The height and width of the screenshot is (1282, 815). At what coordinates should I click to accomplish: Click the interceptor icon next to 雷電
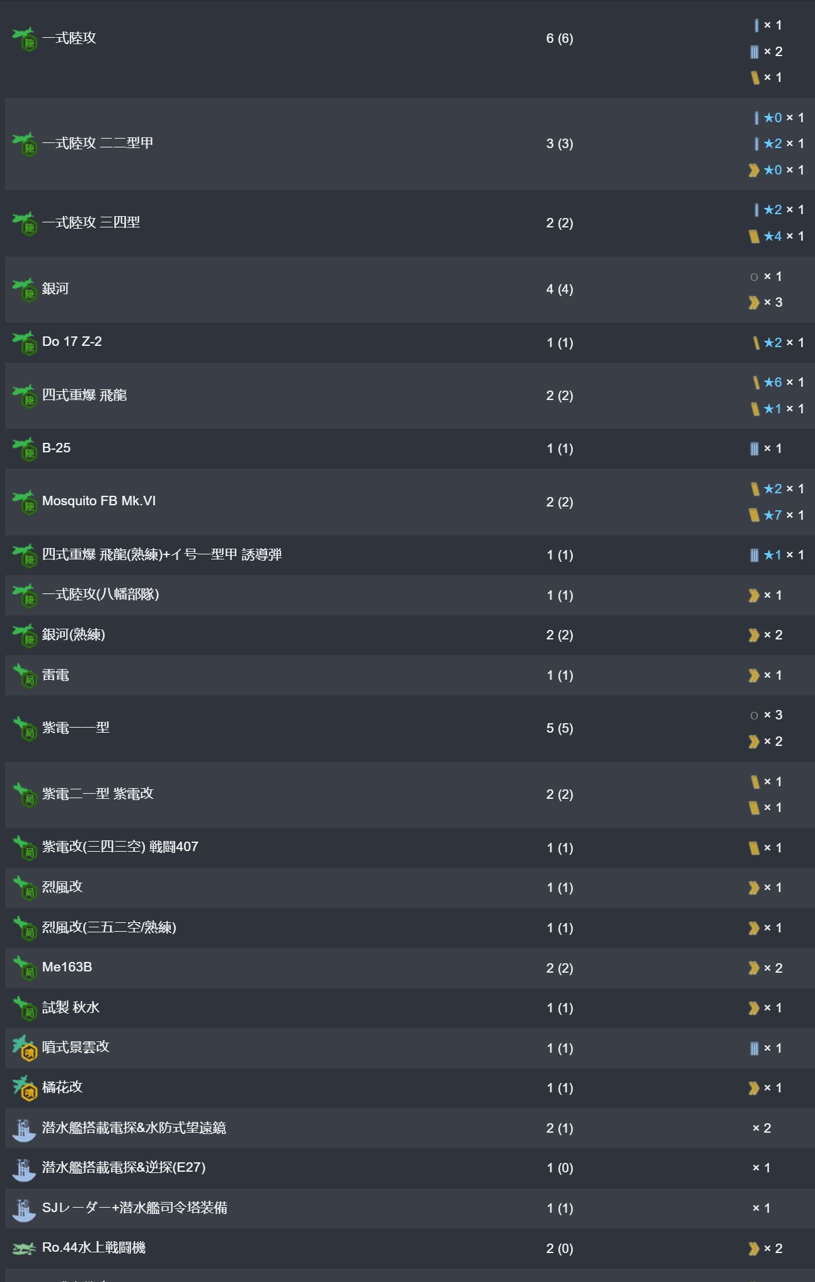[x=25, y=676]
